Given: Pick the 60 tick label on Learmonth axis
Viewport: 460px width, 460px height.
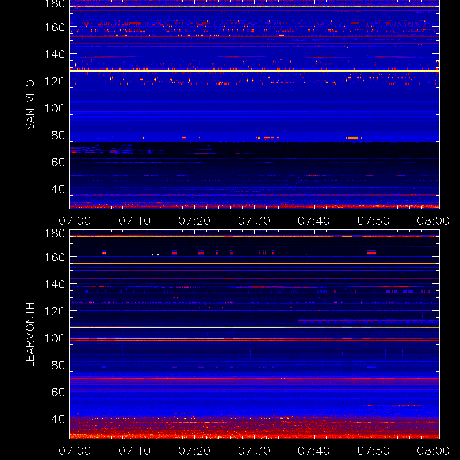Looking at the screenshot, I should [58, 392].
